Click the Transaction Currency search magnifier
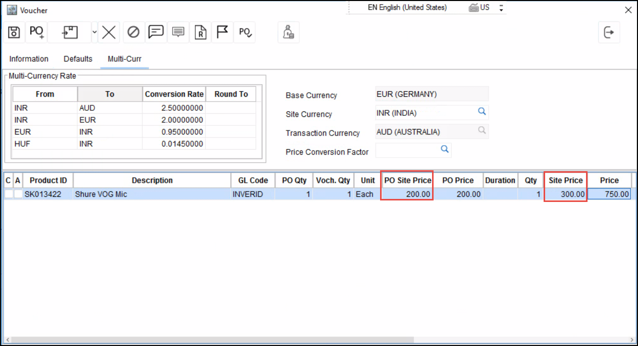This screenshot has height=346, width=638. (x=482, y=130)
